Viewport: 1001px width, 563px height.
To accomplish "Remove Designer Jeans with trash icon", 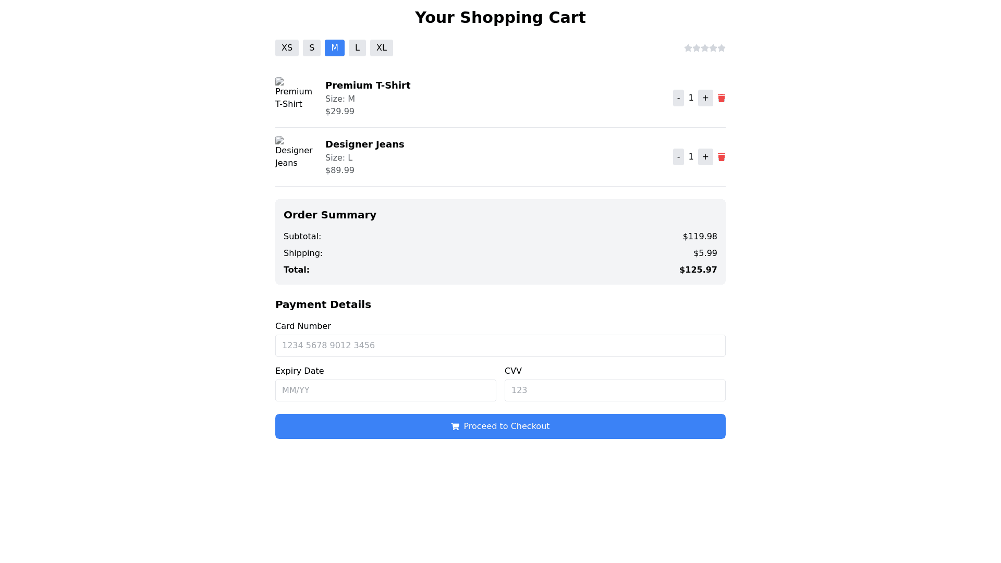I will click(x=722, y=157).
